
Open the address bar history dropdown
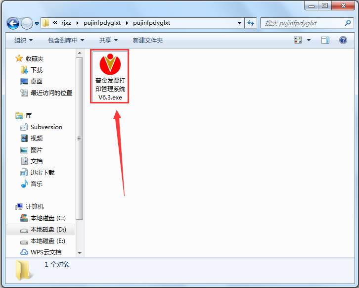(239, 23)
